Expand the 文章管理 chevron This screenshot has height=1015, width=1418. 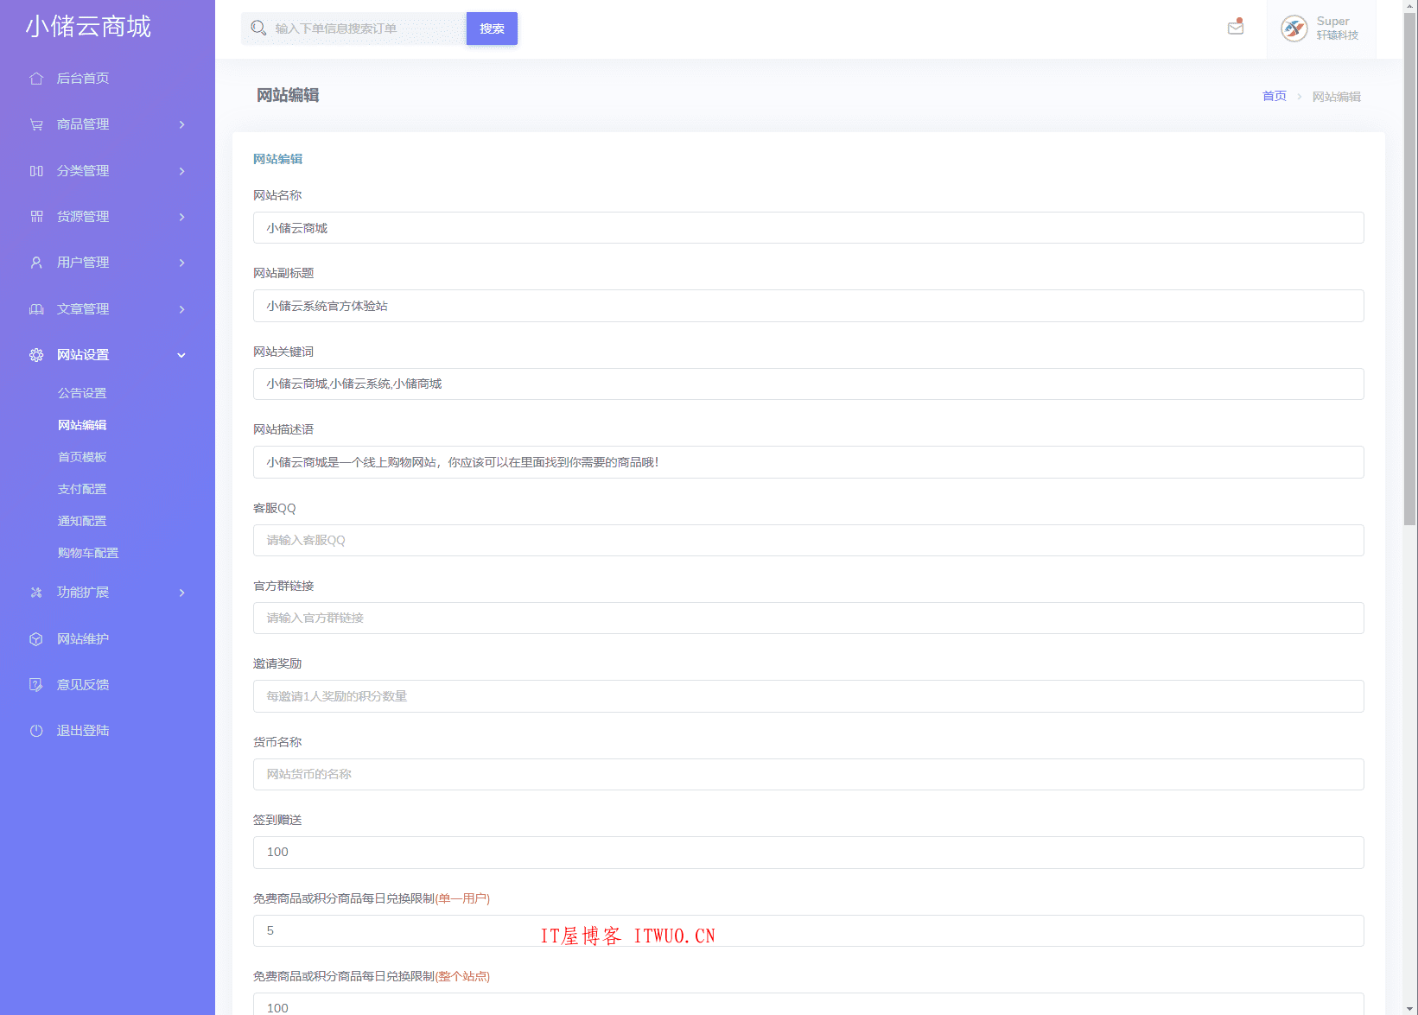click(x=181, y=309)
